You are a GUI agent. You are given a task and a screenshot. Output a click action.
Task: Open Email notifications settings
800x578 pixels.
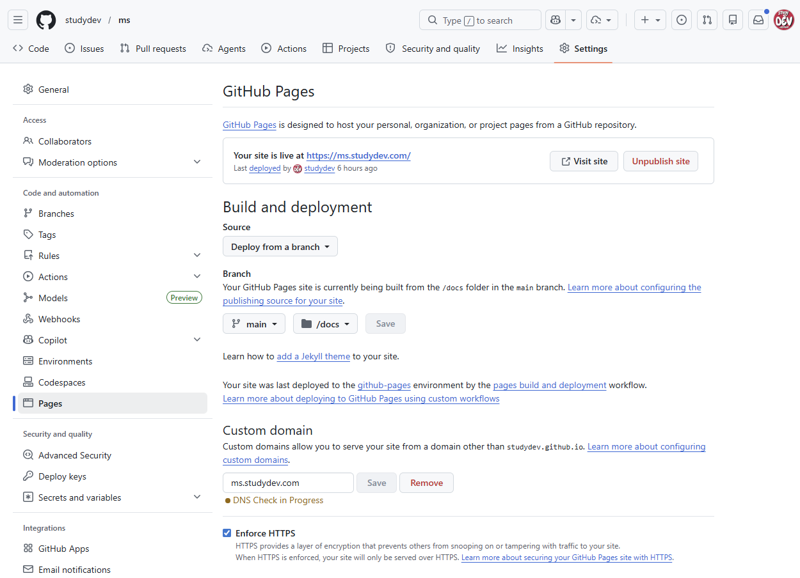coord(113,570)
